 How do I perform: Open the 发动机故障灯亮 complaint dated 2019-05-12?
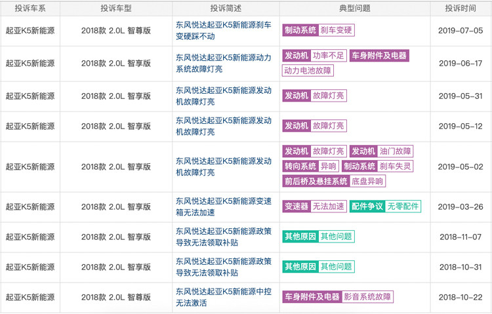click(224, 126)
